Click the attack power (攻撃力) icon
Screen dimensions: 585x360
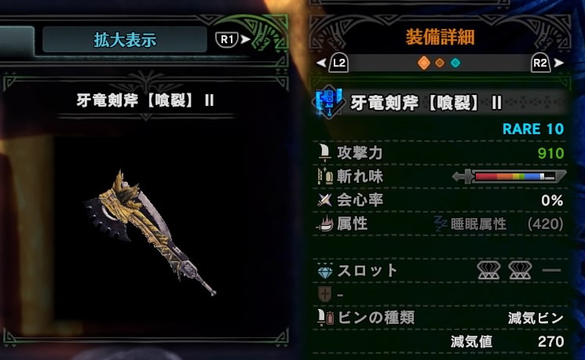click(x=325, y=152)
